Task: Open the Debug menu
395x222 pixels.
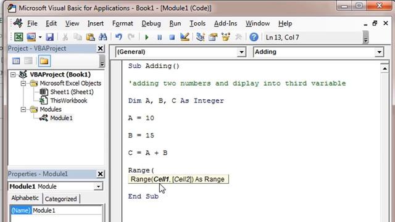Action: (151, 23)
